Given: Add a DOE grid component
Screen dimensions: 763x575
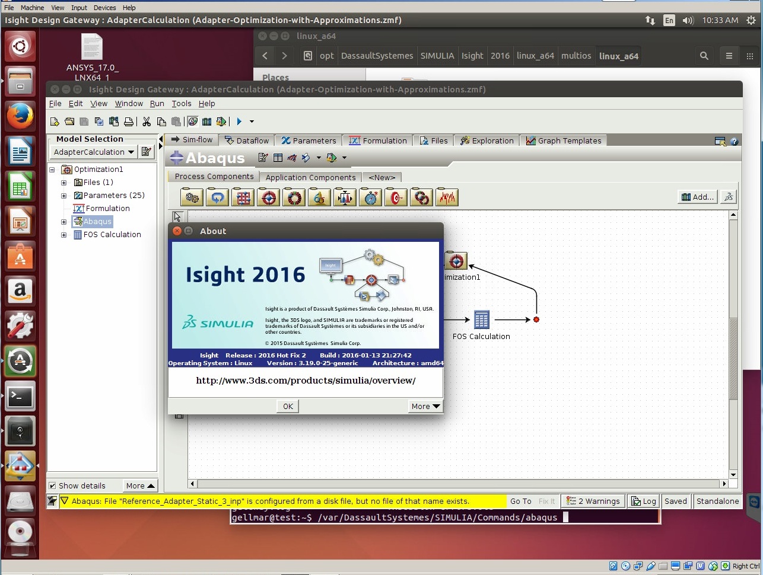Looking at the screenshot, I should 243,197.
